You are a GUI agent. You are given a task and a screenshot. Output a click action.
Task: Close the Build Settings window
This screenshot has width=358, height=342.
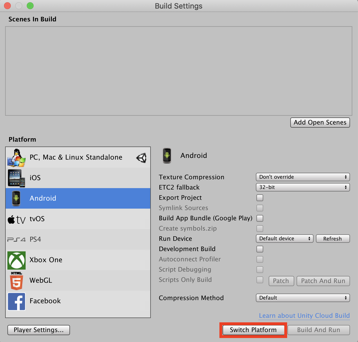7,6
